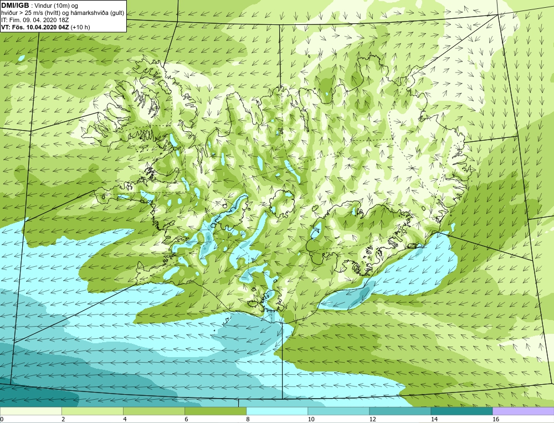Click the 0–2 m/s pale legend swatch
Image resolution: width=554 pixels, height=423 pixels.
pos(30,411)
